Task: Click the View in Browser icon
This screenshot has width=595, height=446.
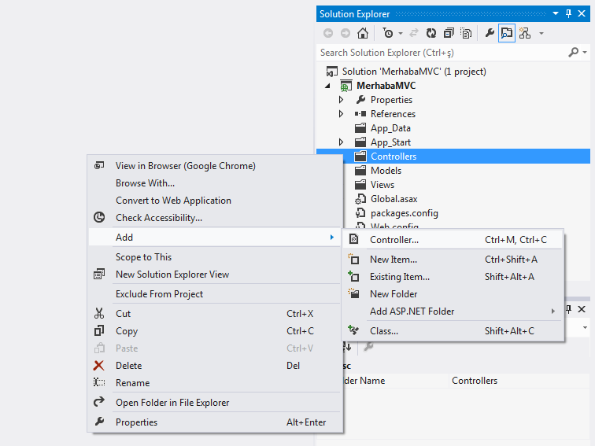Action: (99, 165)
